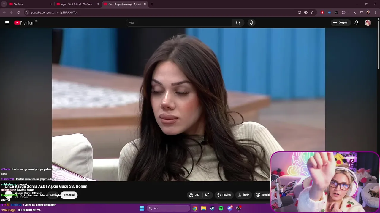Open Chrome downloads tray
380x213 pixels.
pyautogui.click(x=354, y=12)
